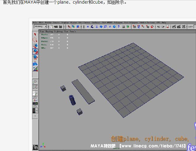The image size is (196, 151).
Task: Open the Edit Curves menu
Action: pyautogui.click(x=84, y=22)
